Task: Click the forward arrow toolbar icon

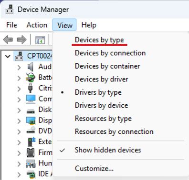Action: click(x=21, y=40)
